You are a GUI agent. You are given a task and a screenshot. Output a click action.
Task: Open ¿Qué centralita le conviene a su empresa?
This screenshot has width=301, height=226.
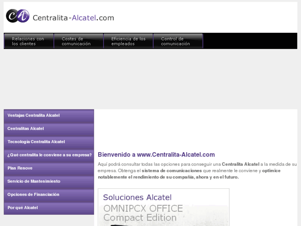[49, 156]
